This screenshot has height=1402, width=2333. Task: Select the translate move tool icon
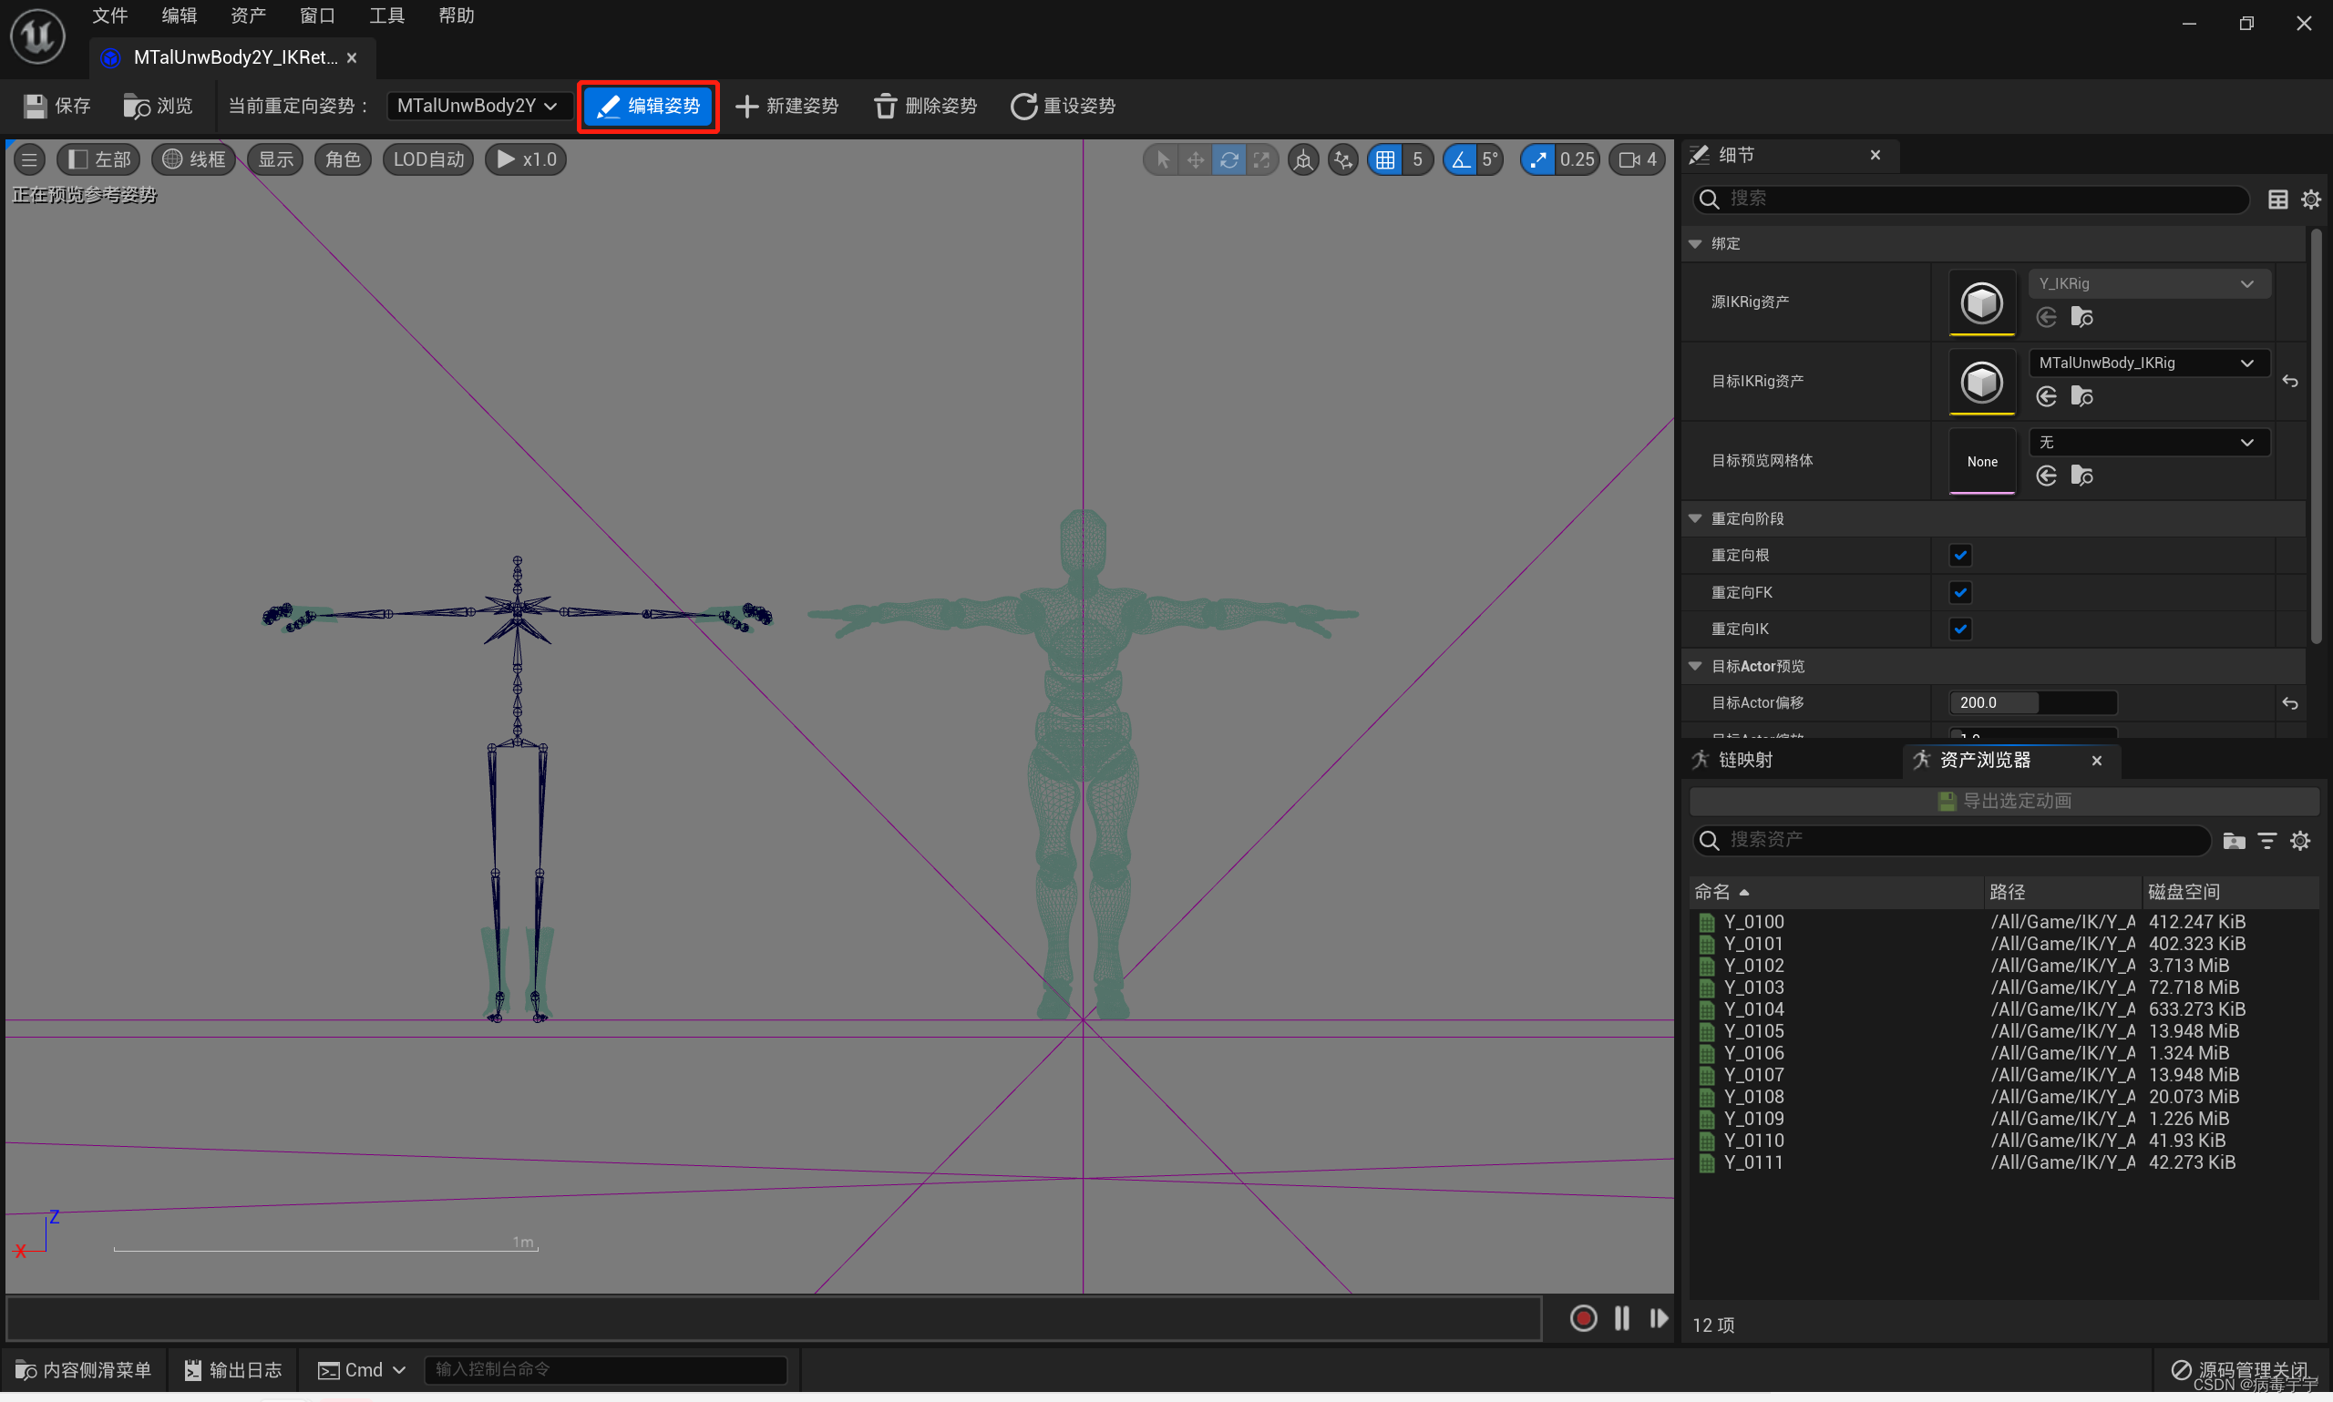(x=1196, y=159)
